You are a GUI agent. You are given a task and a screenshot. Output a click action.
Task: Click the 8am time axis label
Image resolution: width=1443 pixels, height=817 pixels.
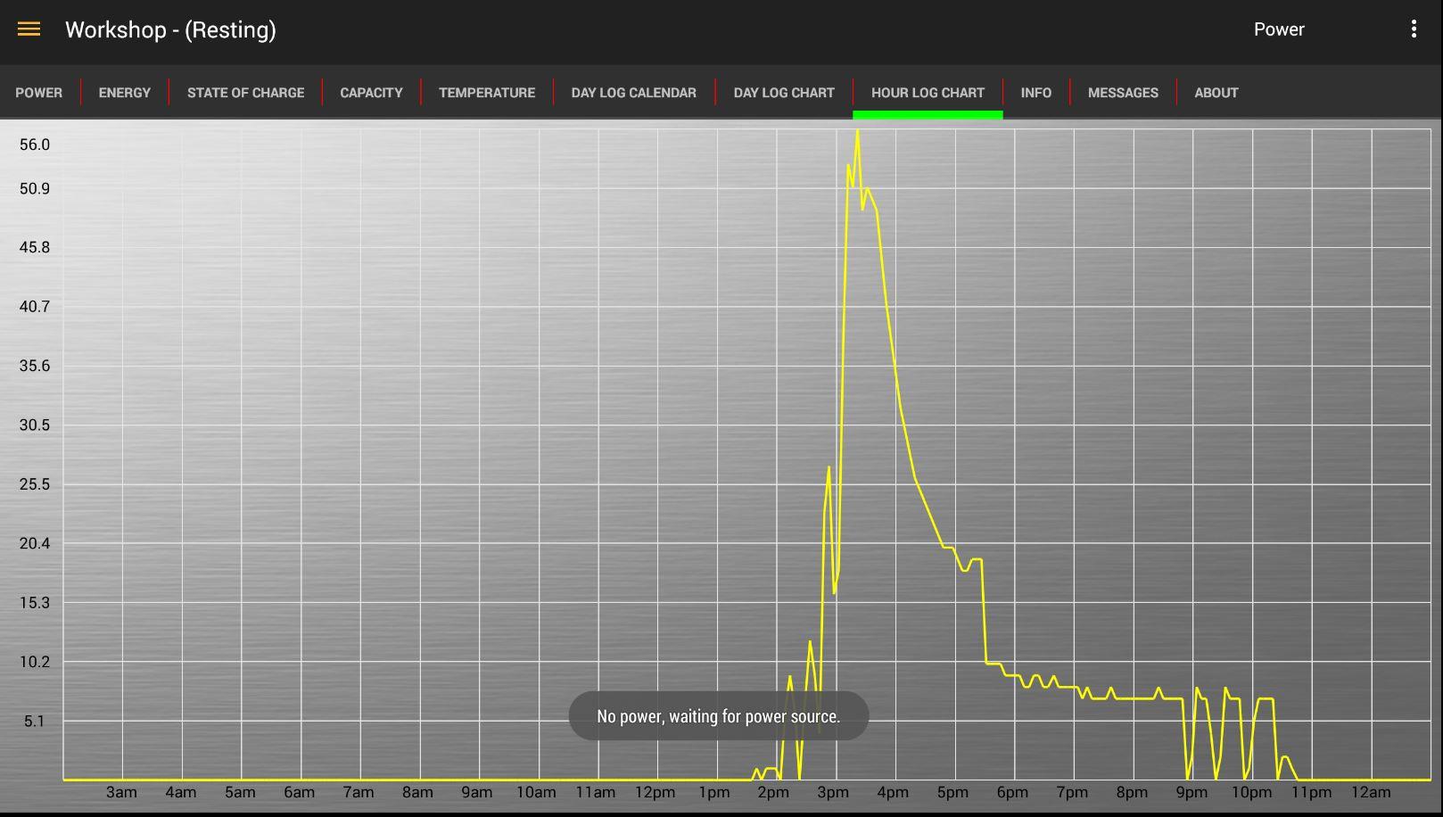tap(417, 792)
